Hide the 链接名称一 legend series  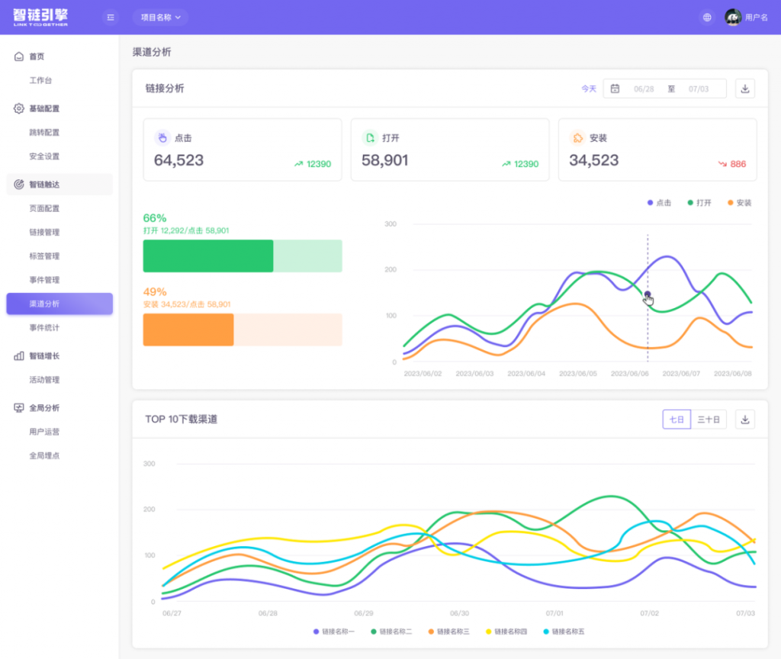334,632
